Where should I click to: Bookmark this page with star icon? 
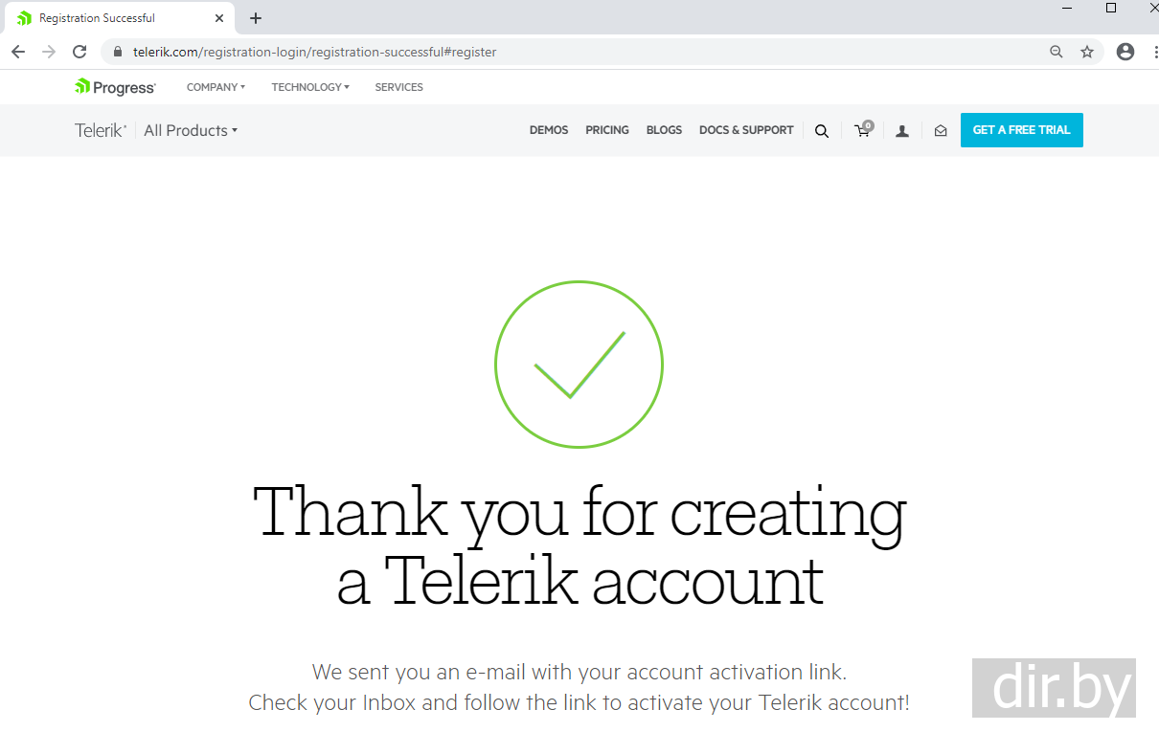[1087, 52]
